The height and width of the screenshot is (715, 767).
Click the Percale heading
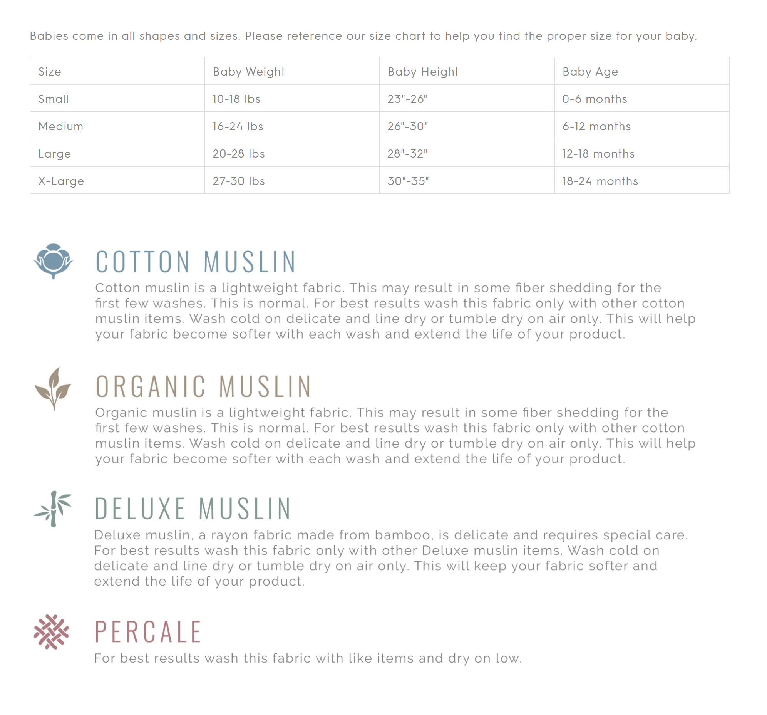148,633
